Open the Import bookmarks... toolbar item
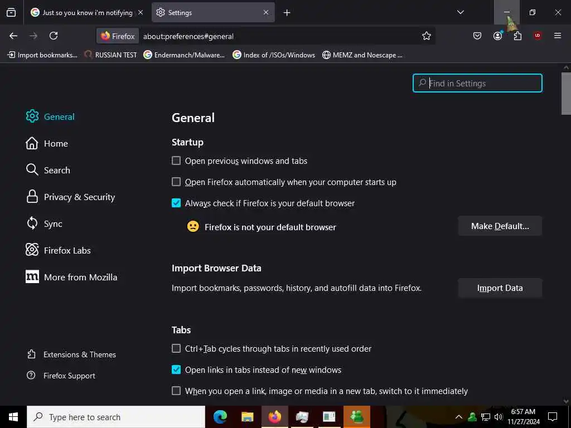Viewport: 571px width, 428px height. [42, 55]
